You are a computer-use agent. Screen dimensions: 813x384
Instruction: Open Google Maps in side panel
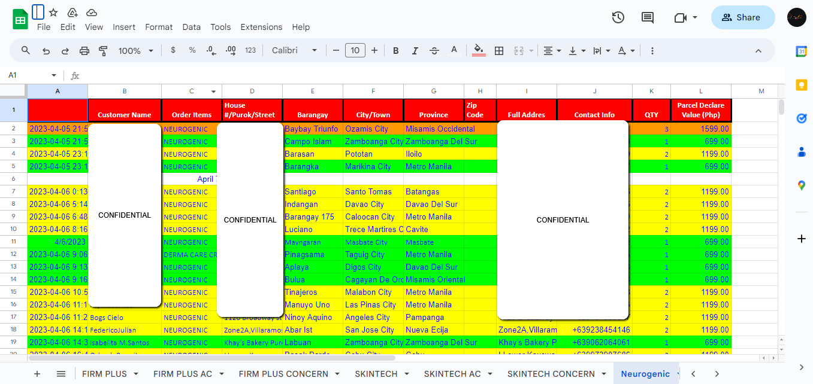pos(802,185)
